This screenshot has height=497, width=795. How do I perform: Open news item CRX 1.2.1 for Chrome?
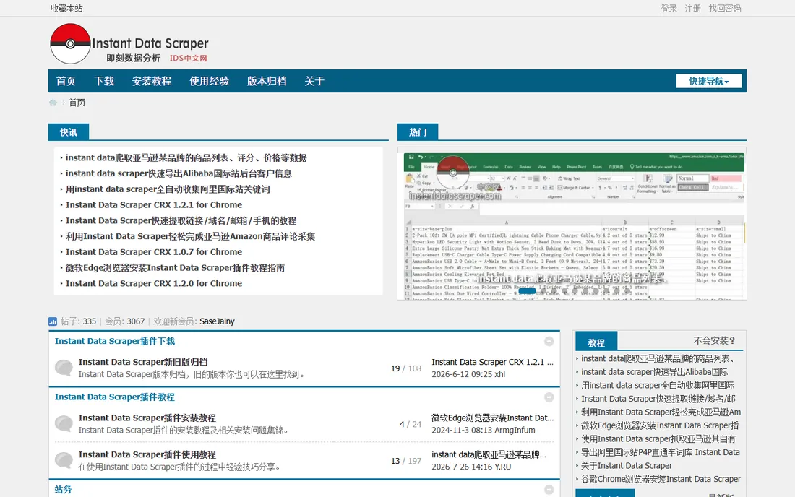154,205
